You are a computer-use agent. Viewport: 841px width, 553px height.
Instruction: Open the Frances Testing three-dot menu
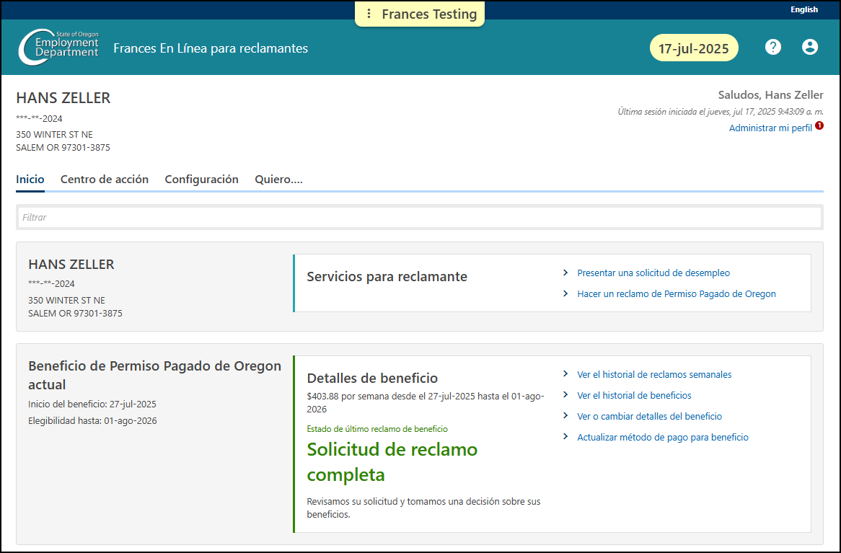point(369,14)
